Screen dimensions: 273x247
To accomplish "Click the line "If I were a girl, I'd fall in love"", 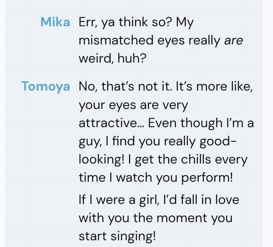I will [x=159, y=200].
